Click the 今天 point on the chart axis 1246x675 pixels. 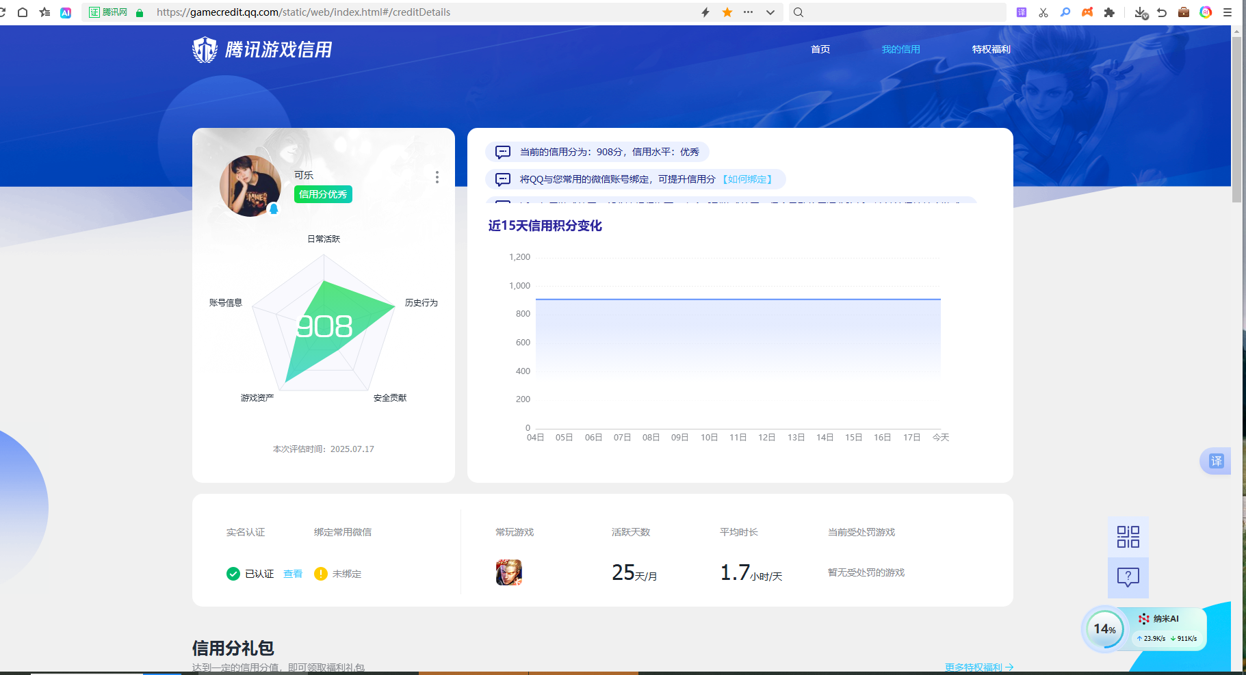(941, 437)
